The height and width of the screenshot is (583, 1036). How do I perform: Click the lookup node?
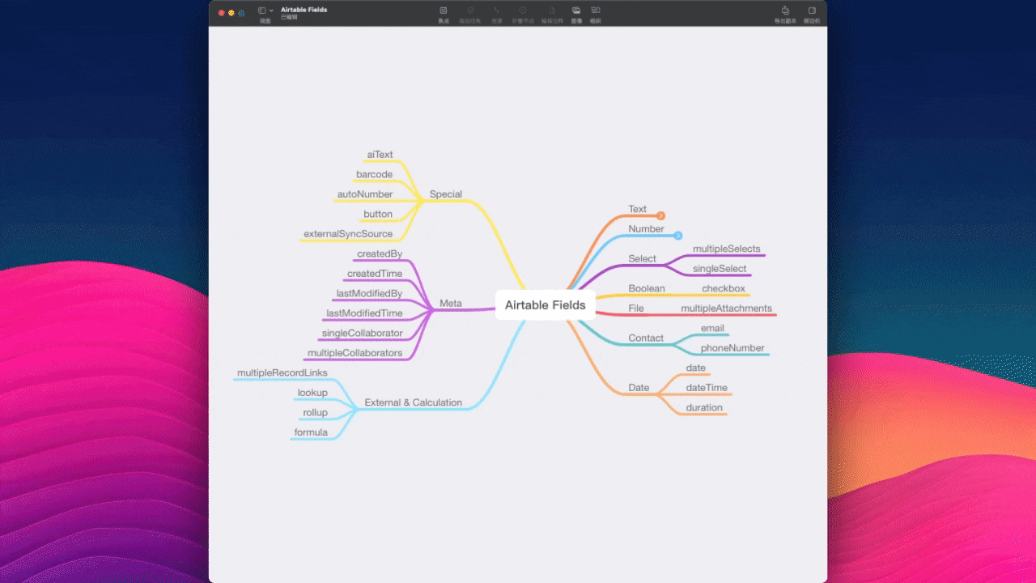point(312,393)
